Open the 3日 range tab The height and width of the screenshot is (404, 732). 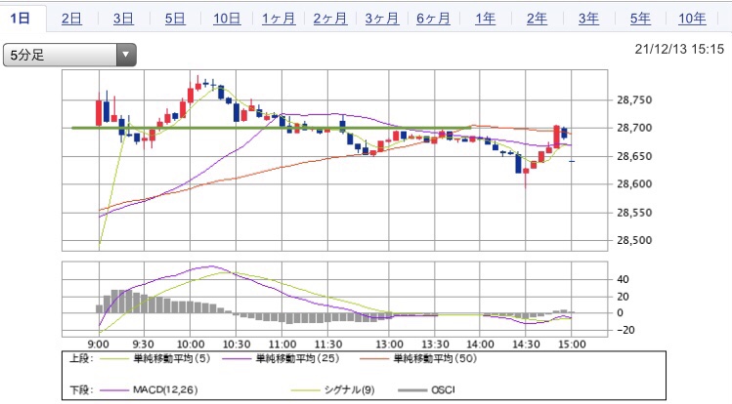click(x=123, y=19)
